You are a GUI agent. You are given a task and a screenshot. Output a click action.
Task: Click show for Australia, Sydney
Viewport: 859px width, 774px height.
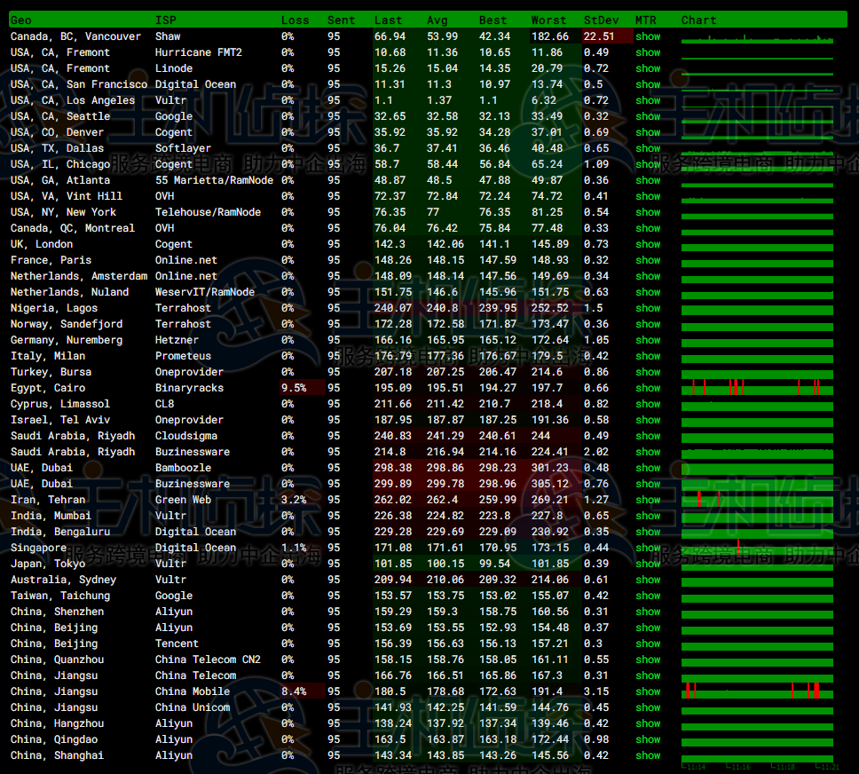pos(648,580)
